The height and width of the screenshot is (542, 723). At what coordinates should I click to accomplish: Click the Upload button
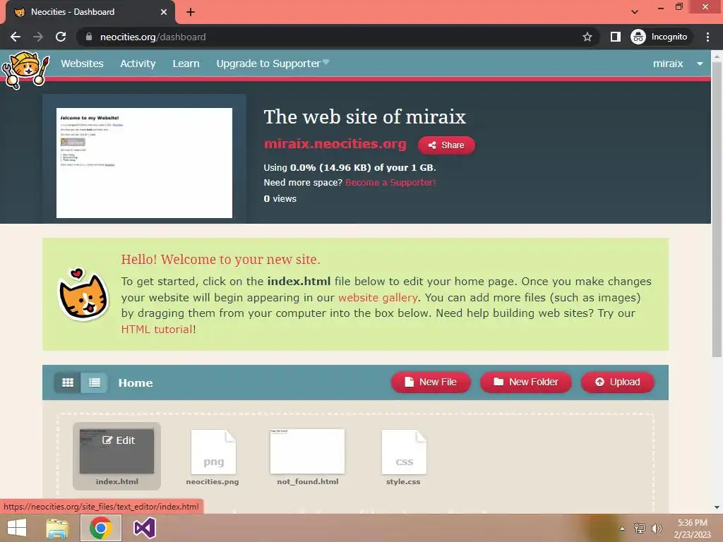point(618,382)
